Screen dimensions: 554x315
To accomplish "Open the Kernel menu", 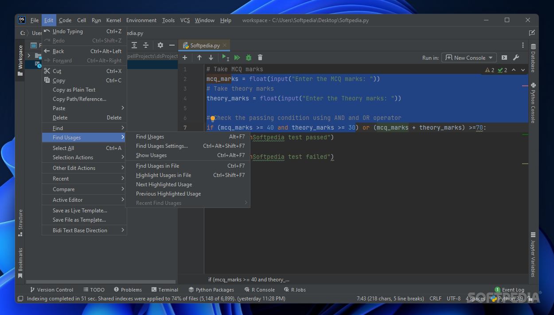I will coord(113,20).
